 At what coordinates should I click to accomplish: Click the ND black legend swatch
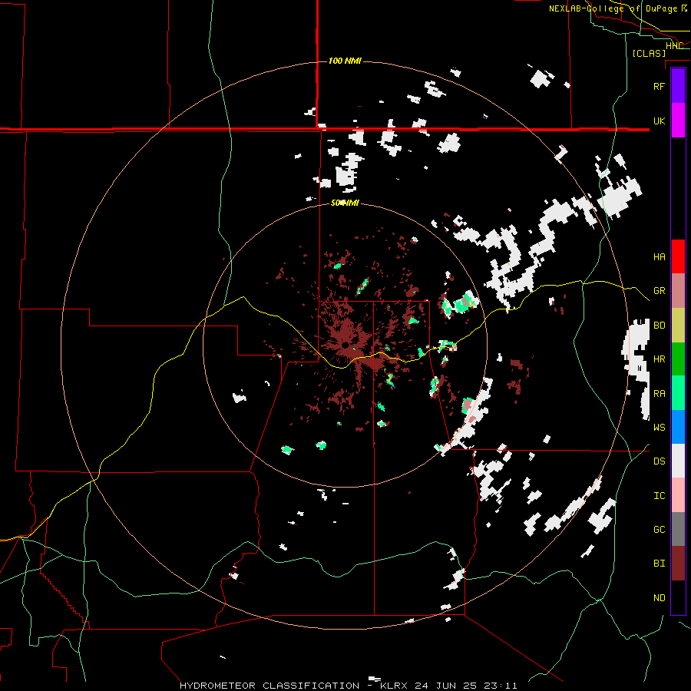(678, 597)
